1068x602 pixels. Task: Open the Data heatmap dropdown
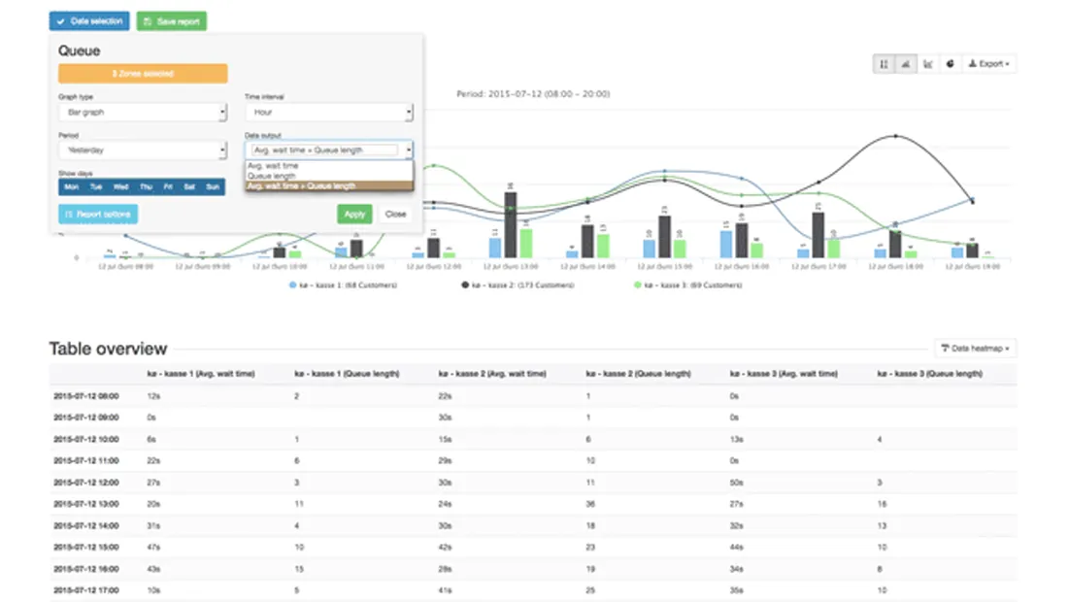tap(976, 348)
